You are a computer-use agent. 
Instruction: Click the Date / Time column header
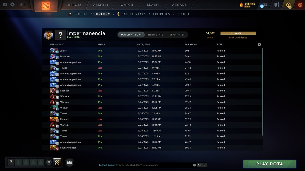pos(144,45)
